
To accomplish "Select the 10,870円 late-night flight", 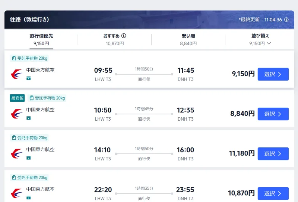I will point(273,193).
